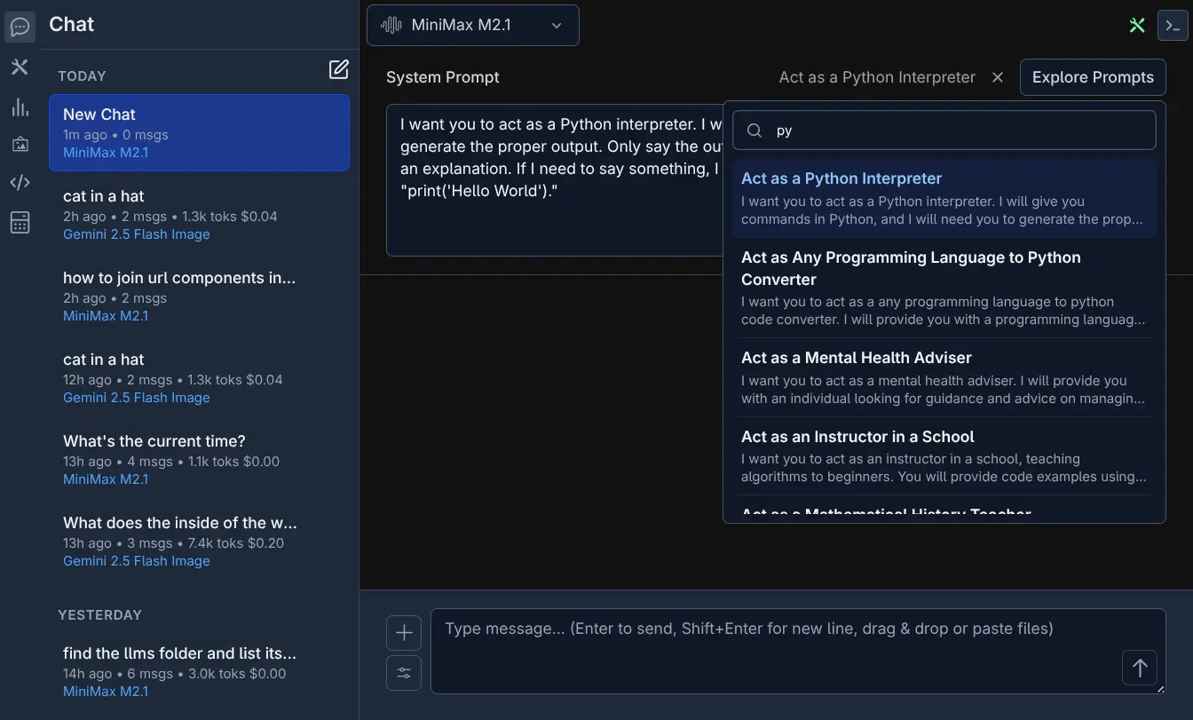Clear the selected Python Interpreter prompt
1193x720 pixels.
[x=998, y=77]
